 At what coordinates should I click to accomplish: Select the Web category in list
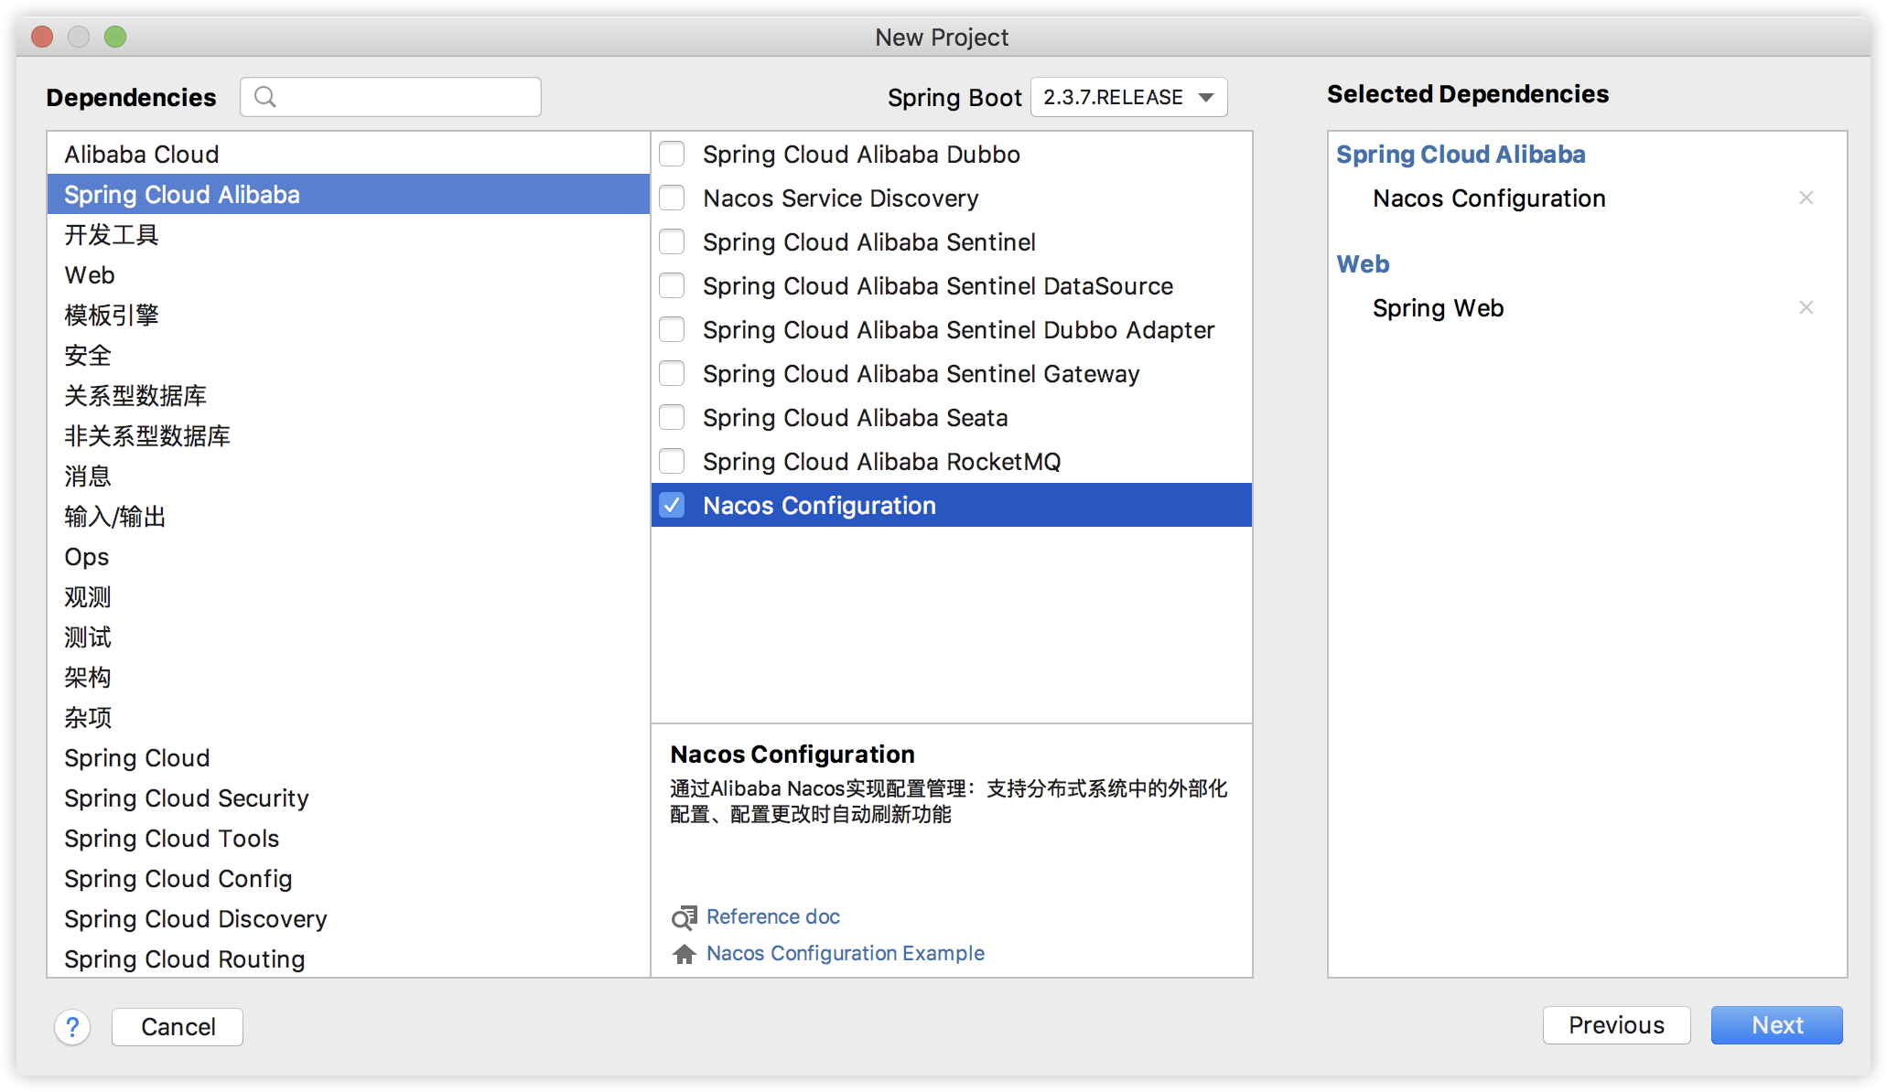tap(90, 274)
